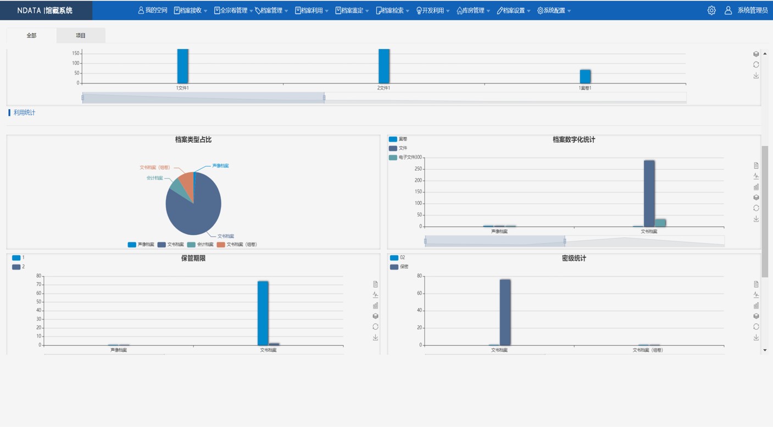Viewport: 773px width, 427px height.
Task: Toggle 电子文件 series in 档案数字化统计 legend
Action: pos(402,158)
